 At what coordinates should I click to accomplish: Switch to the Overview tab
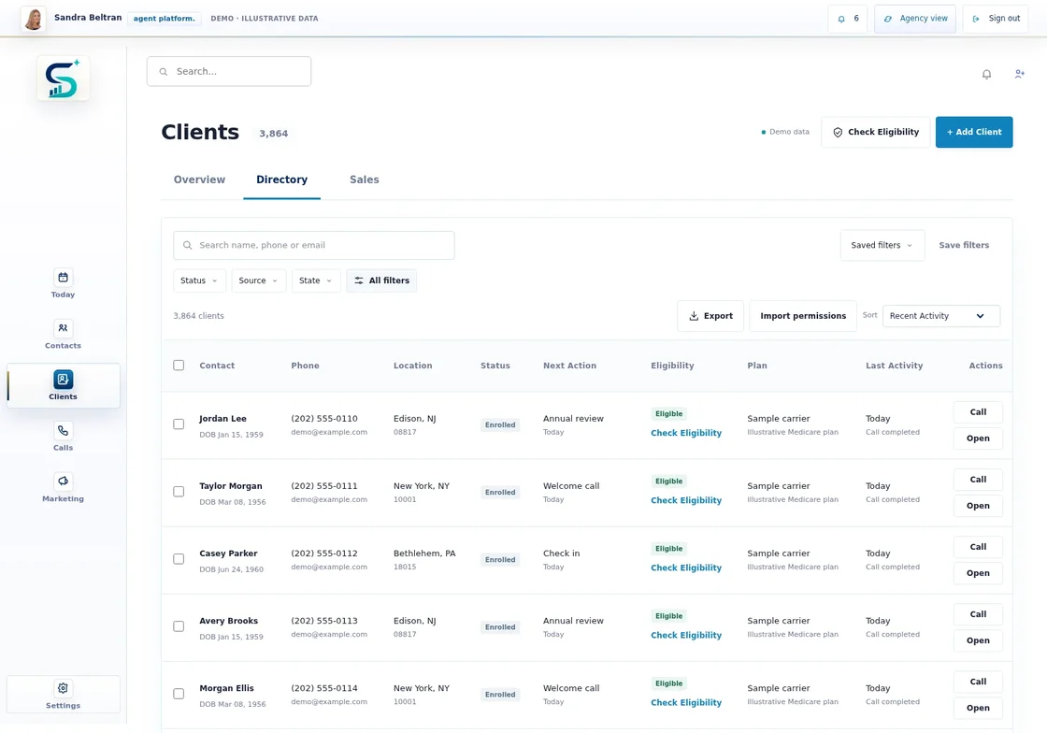(199, 180)
